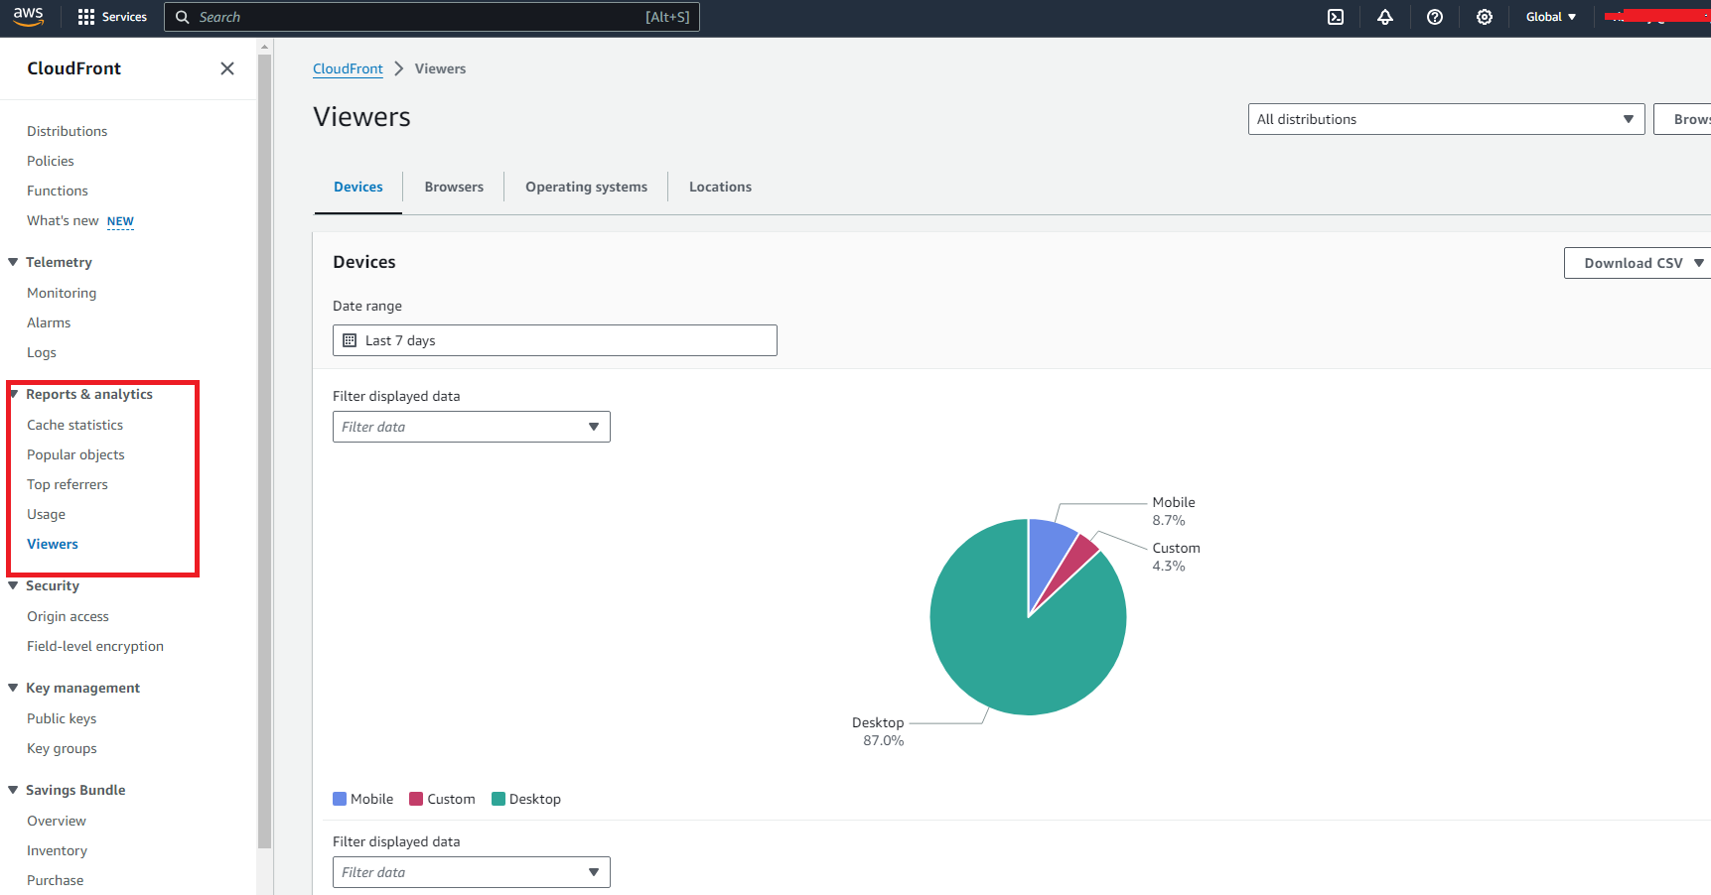Click the calendar icon in date range
The width and height of the screenshot is (1711, 895).
click(350, 340)
